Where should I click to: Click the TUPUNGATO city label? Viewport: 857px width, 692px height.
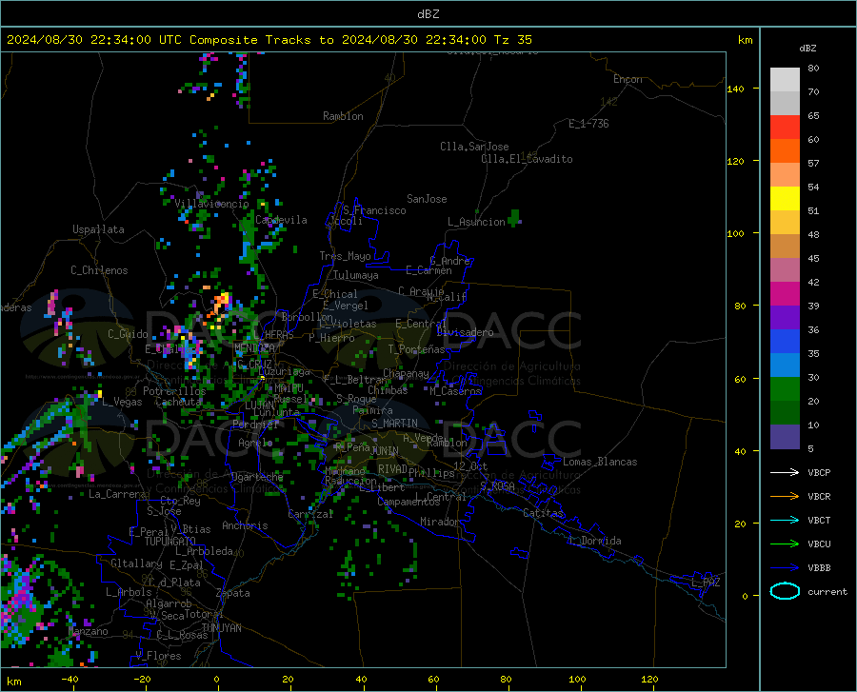(x=170, y=542)
